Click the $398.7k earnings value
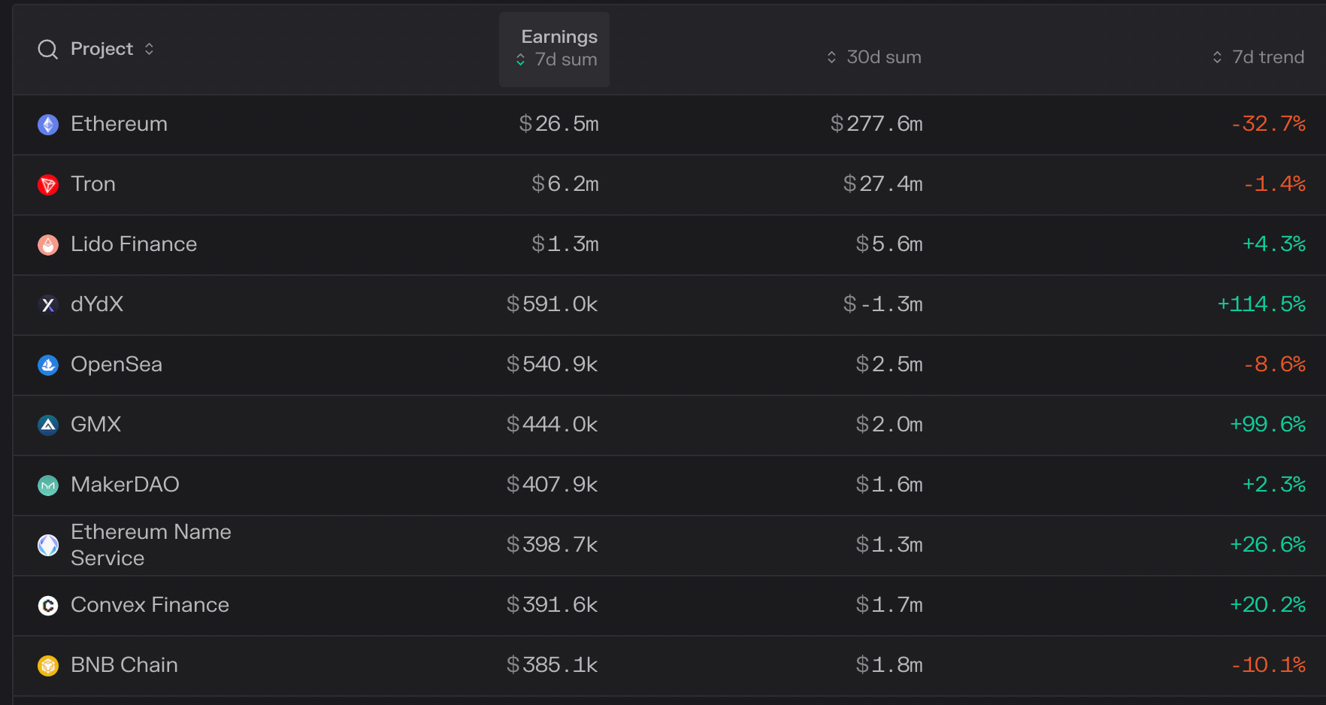This screenshot has width=1326, height=705. pyautogui.click(x=552, y=545)
